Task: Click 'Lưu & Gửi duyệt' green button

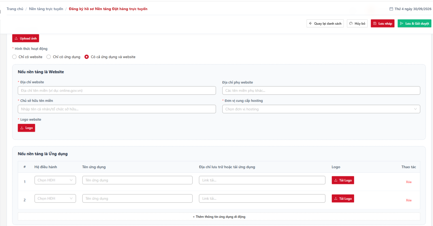Action: click(x=414, y=23)
